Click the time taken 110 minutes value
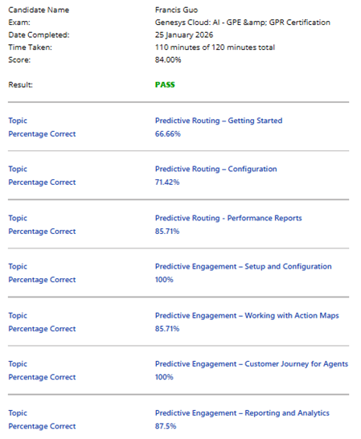 click(x=215, y=47)
